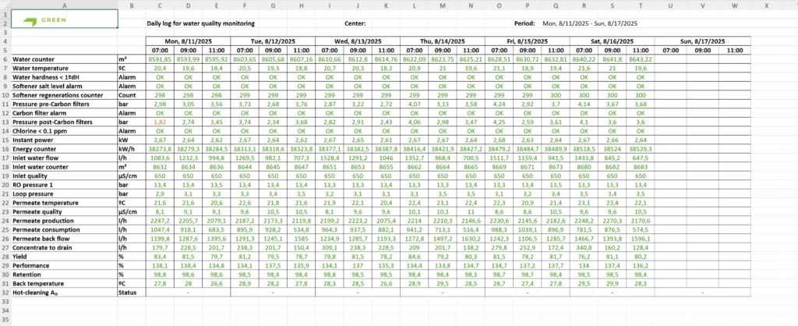Select the column A header
This screenshot has width=798, height=326.
point(63,5)
